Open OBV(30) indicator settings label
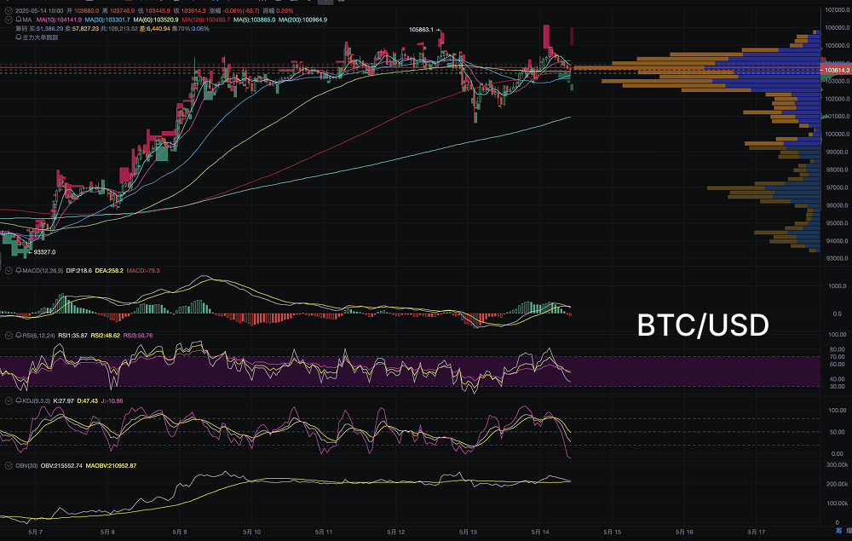This screenshot has height=541, width=852. click(x=26, y=466)
